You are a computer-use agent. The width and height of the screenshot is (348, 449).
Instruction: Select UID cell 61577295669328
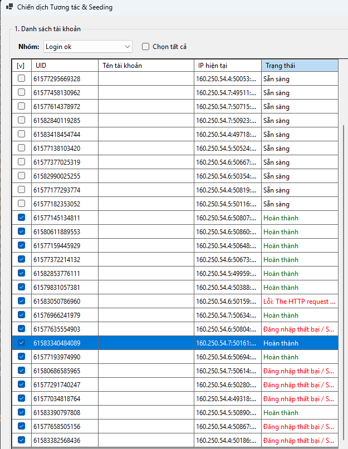[65, 79]
